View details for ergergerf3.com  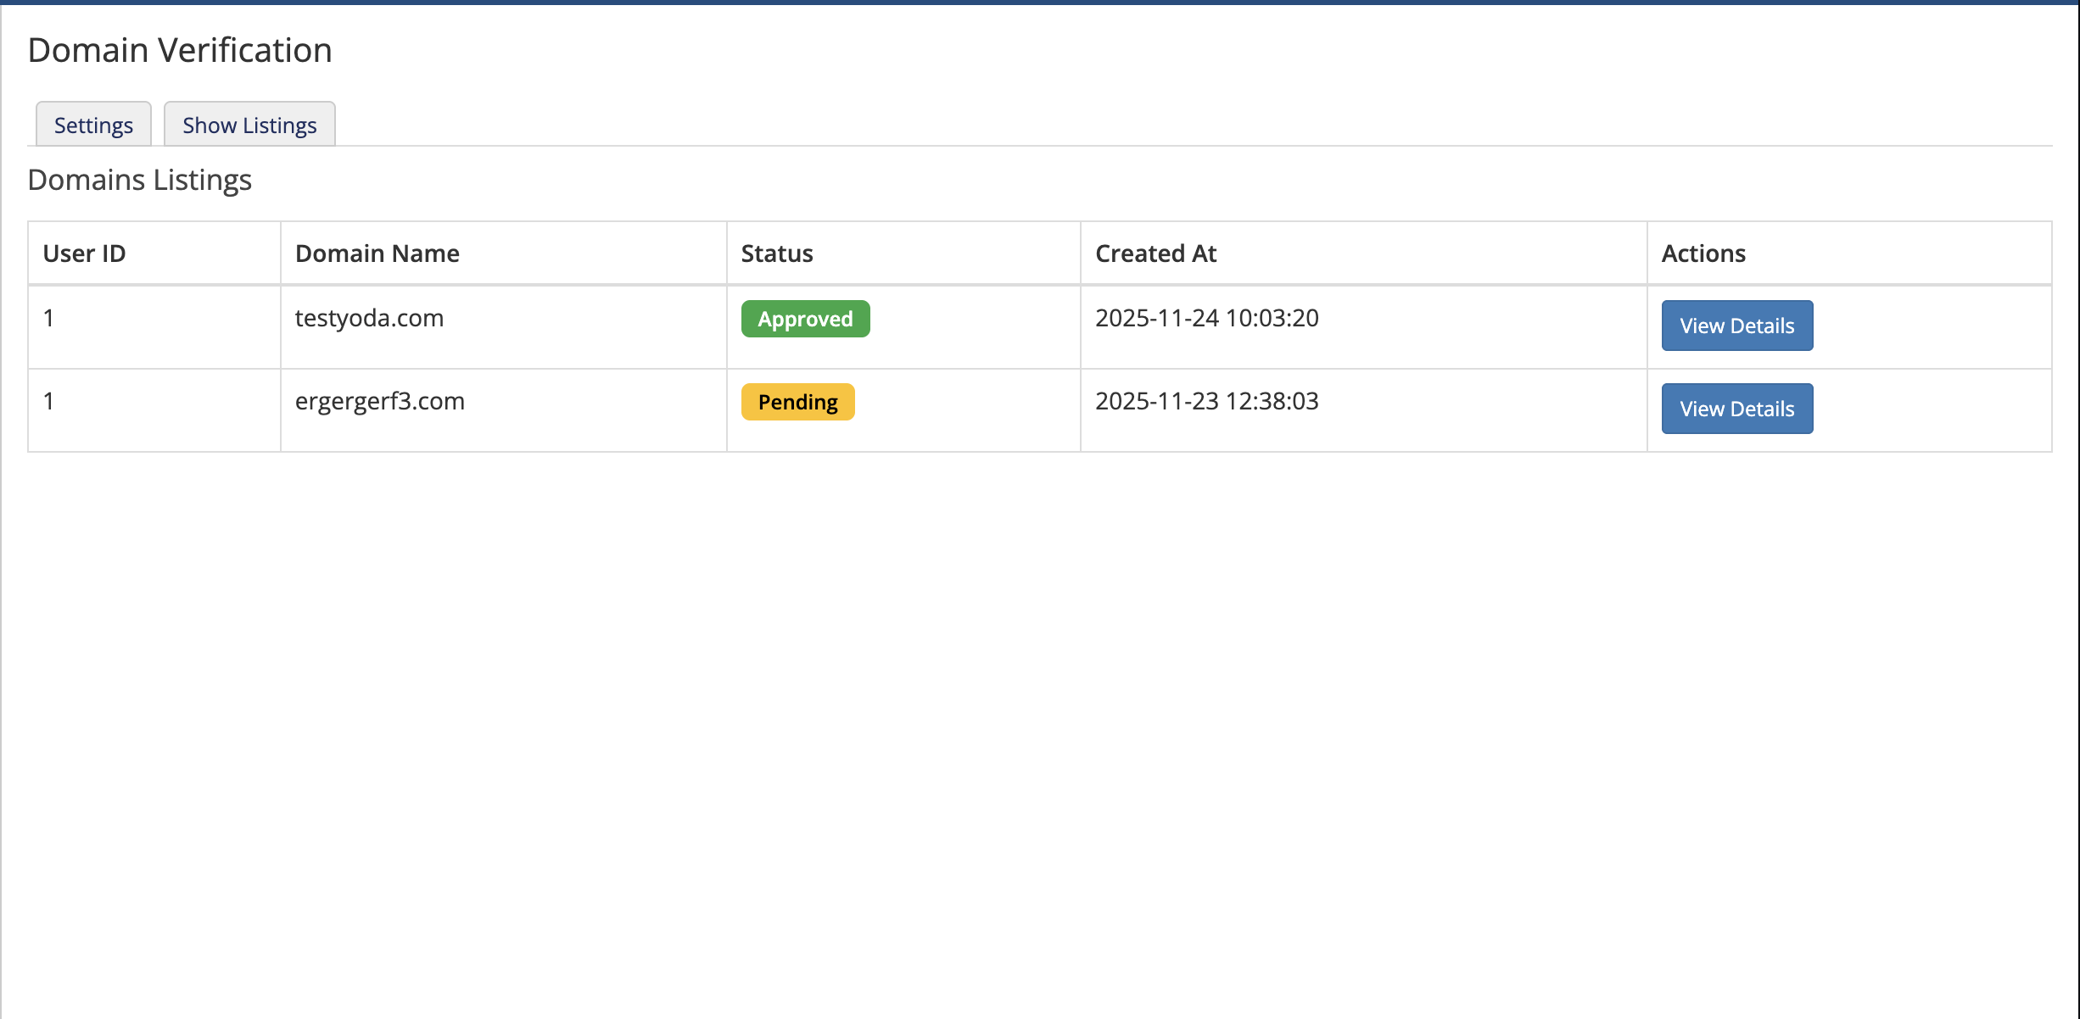point(1736,409)
